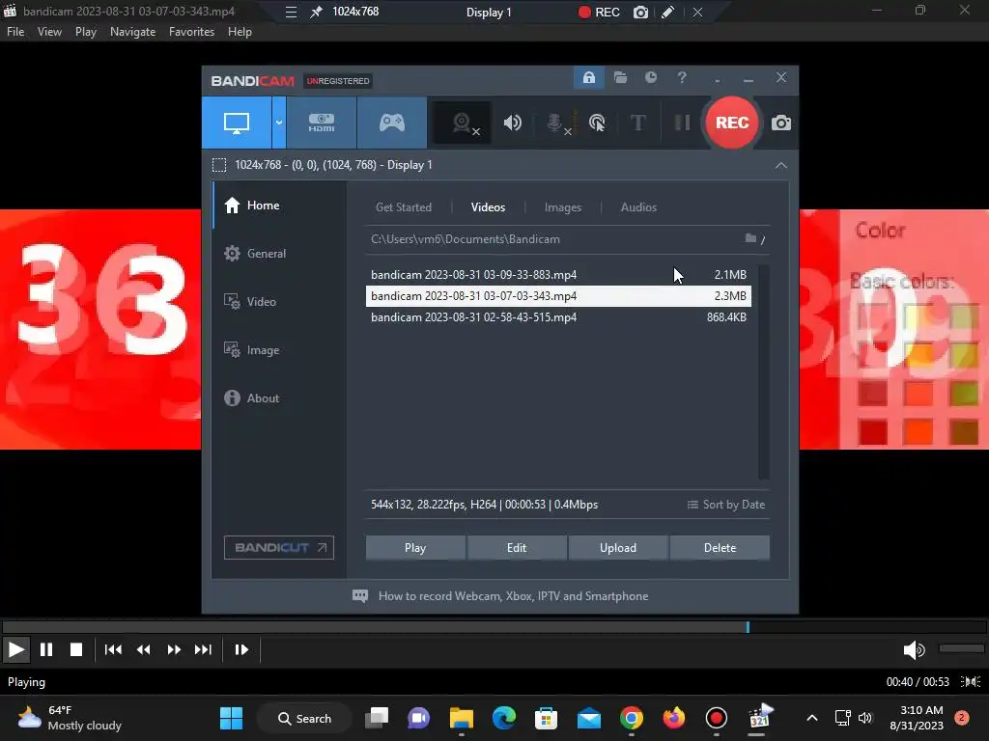Click the Edit button
Image resolution: width=989 pixels, height=741 pixels.
pyautogui.click(x=517, y=548)
